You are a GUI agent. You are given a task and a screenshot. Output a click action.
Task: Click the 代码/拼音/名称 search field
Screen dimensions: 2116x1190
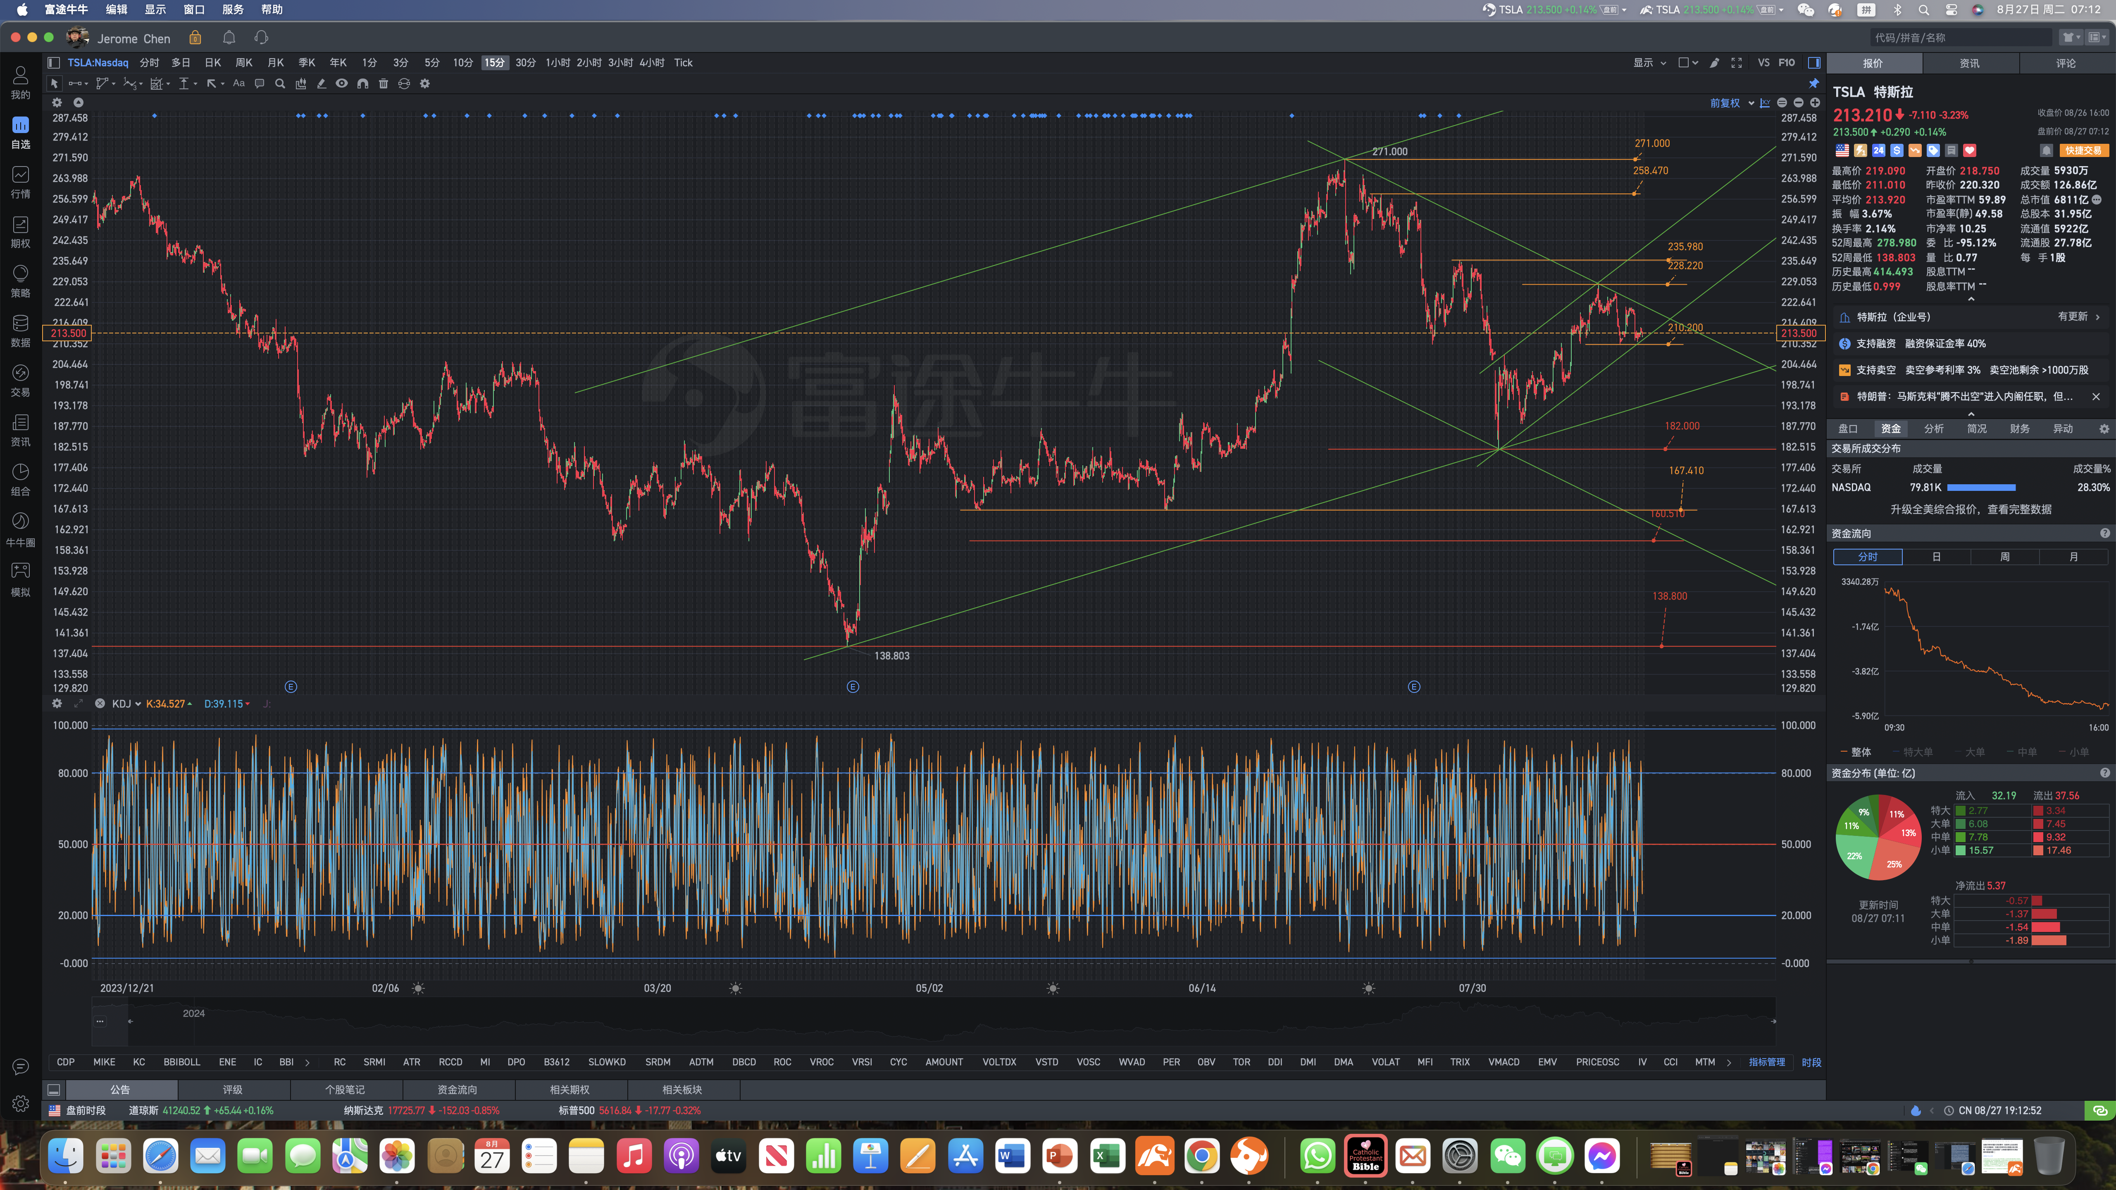point(1961,38)
